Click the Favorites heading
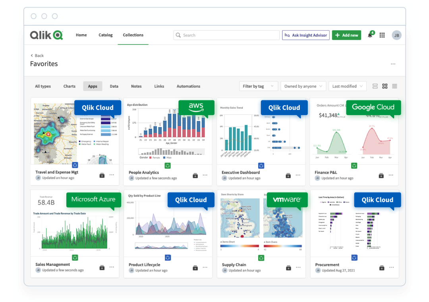The height and width of the screenshot is (302, 429). pos(44,64)
